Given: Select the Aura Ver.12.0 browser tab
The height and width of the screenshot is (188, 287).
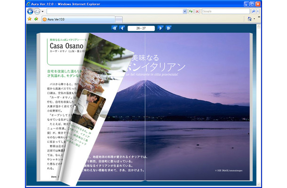Looking at the screenshot, I should 79,19.
